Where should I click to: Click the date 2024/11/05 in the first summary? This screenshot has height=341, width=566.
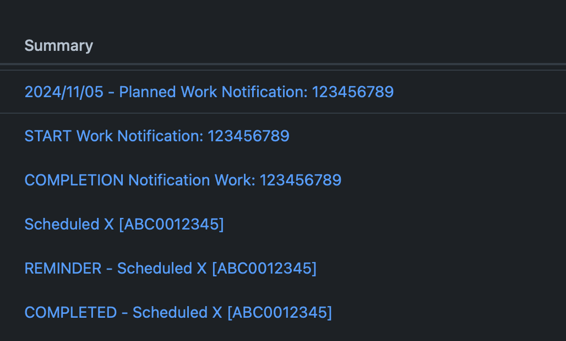click(x=63, y=92)
